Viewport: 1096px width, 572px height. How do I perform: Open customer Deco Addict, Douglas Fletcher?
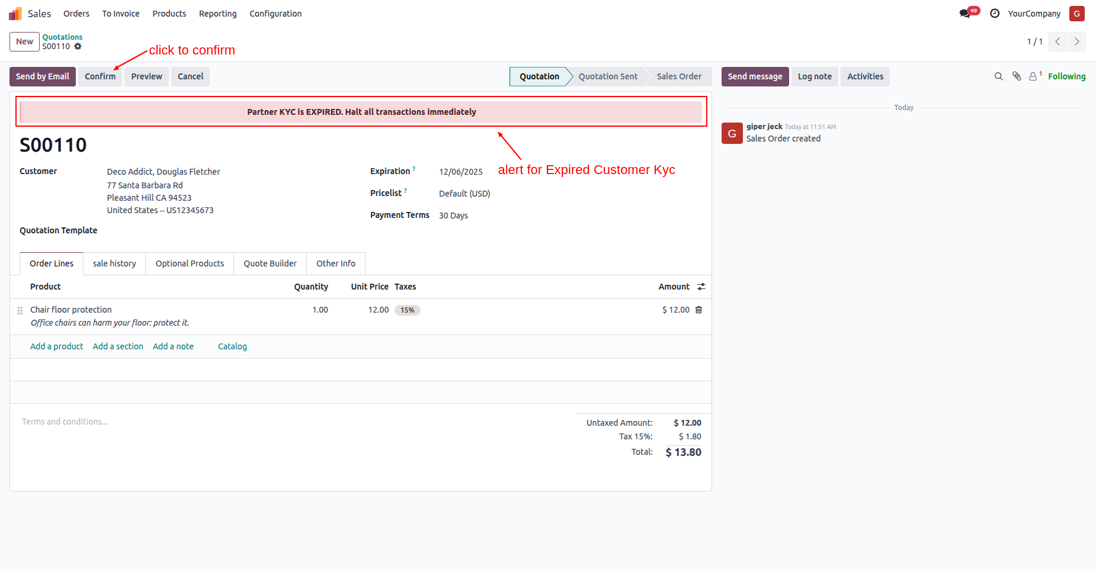click(164, 172)
